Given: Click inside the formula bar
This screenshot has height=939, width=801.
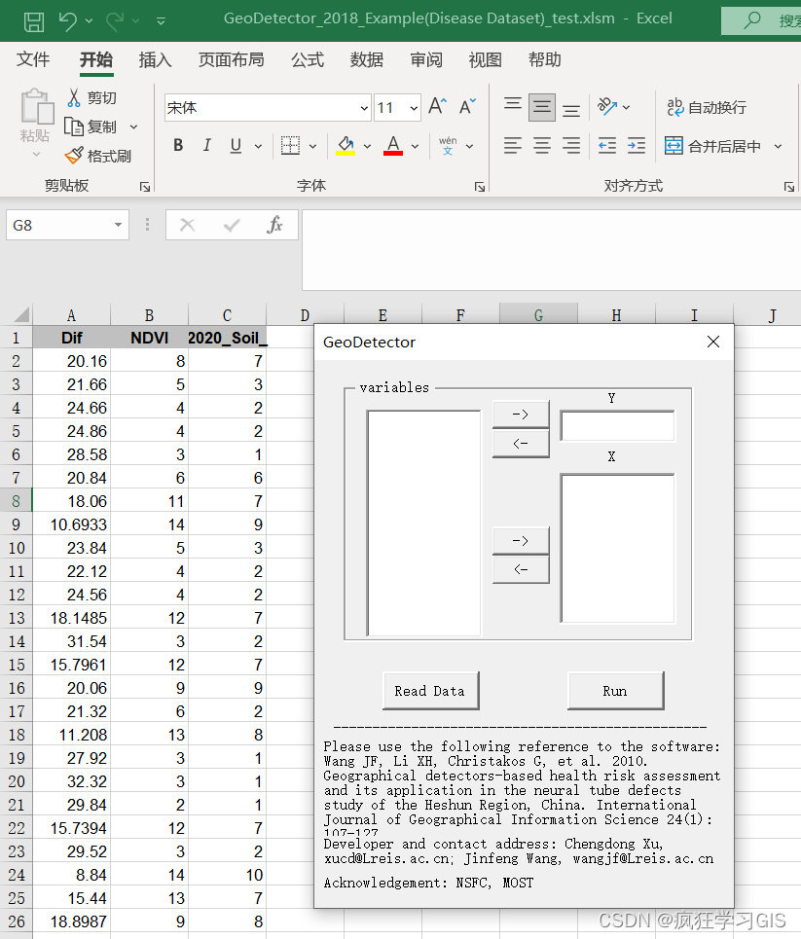Looking at the screenshot, I should click(551, 250).
